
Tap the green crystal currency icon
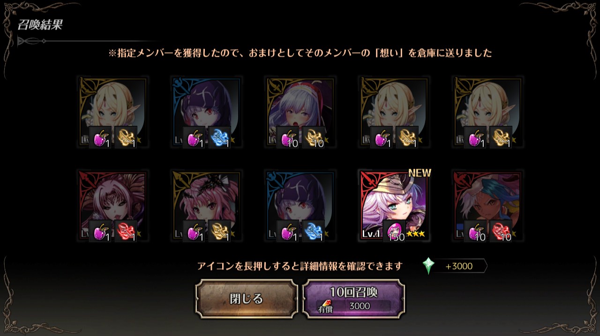428,266
